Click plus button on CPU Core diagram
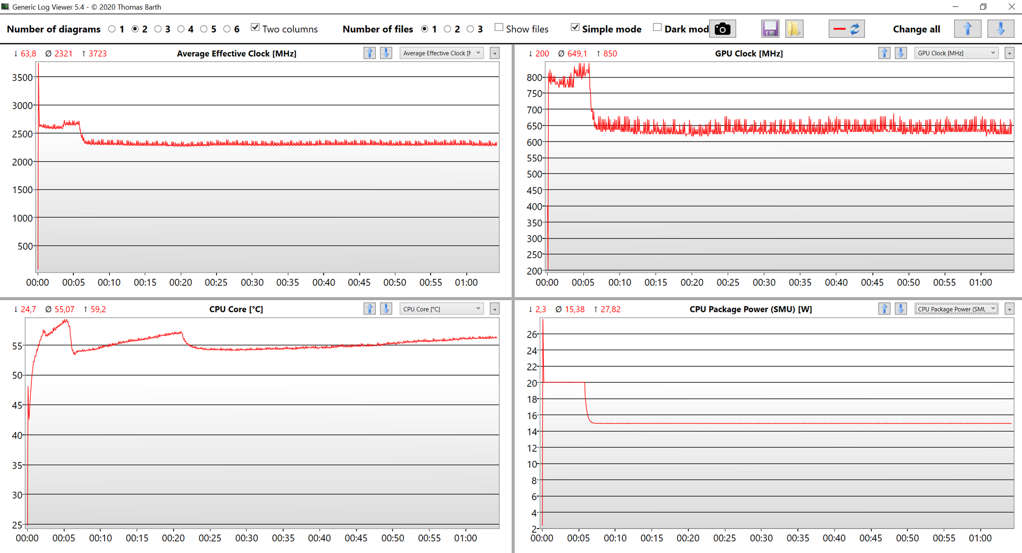This screenshot has width=1022, height=553. [494, 309]
